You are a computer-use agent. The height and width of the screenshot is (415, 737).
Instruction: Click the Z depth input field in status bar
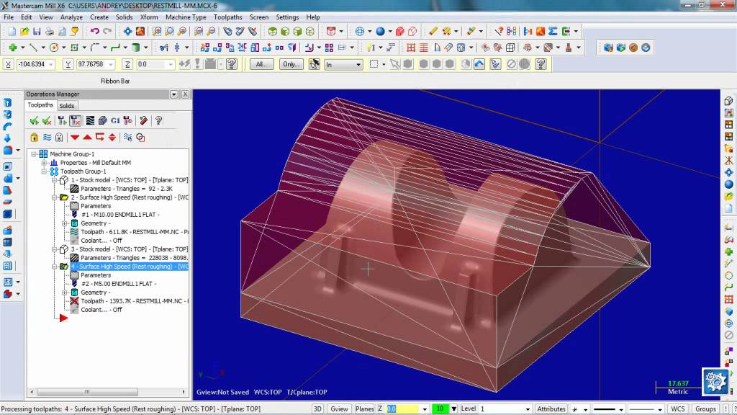point(402,409)
